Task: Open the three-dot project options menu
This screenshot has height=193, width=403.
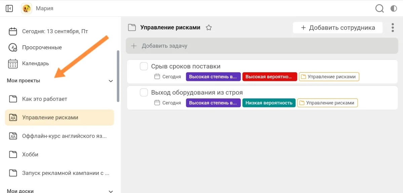Action: 393,28
